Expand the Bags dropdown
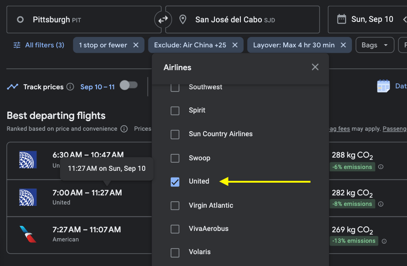Image resolution: width=407 pixels, height=266 pixels. point(375,45)
